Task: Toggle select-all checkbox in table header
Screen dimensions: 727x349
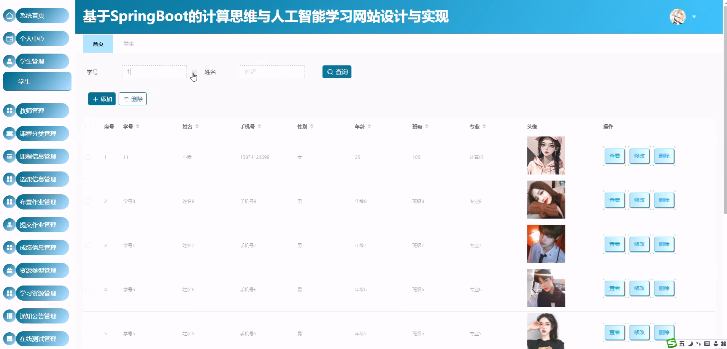Action: 88,127
